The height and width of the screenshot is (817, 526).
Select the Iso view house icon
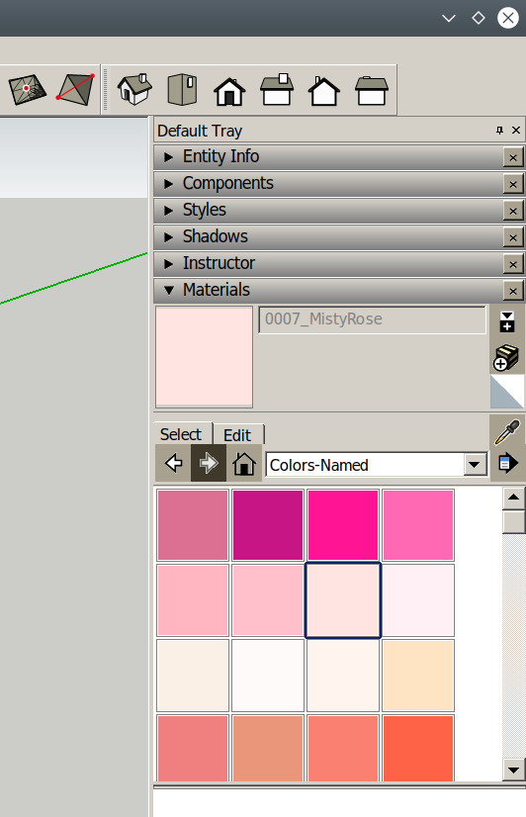coord(134,89)
